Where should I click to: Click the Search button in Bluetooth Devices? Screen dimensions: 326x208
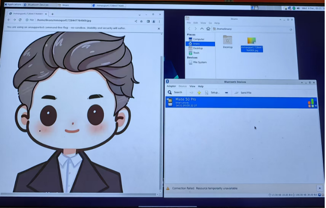(175, 92)
